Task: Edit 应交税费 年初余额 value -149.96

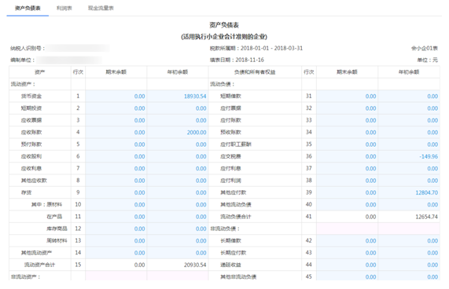Action: (409, 156)
